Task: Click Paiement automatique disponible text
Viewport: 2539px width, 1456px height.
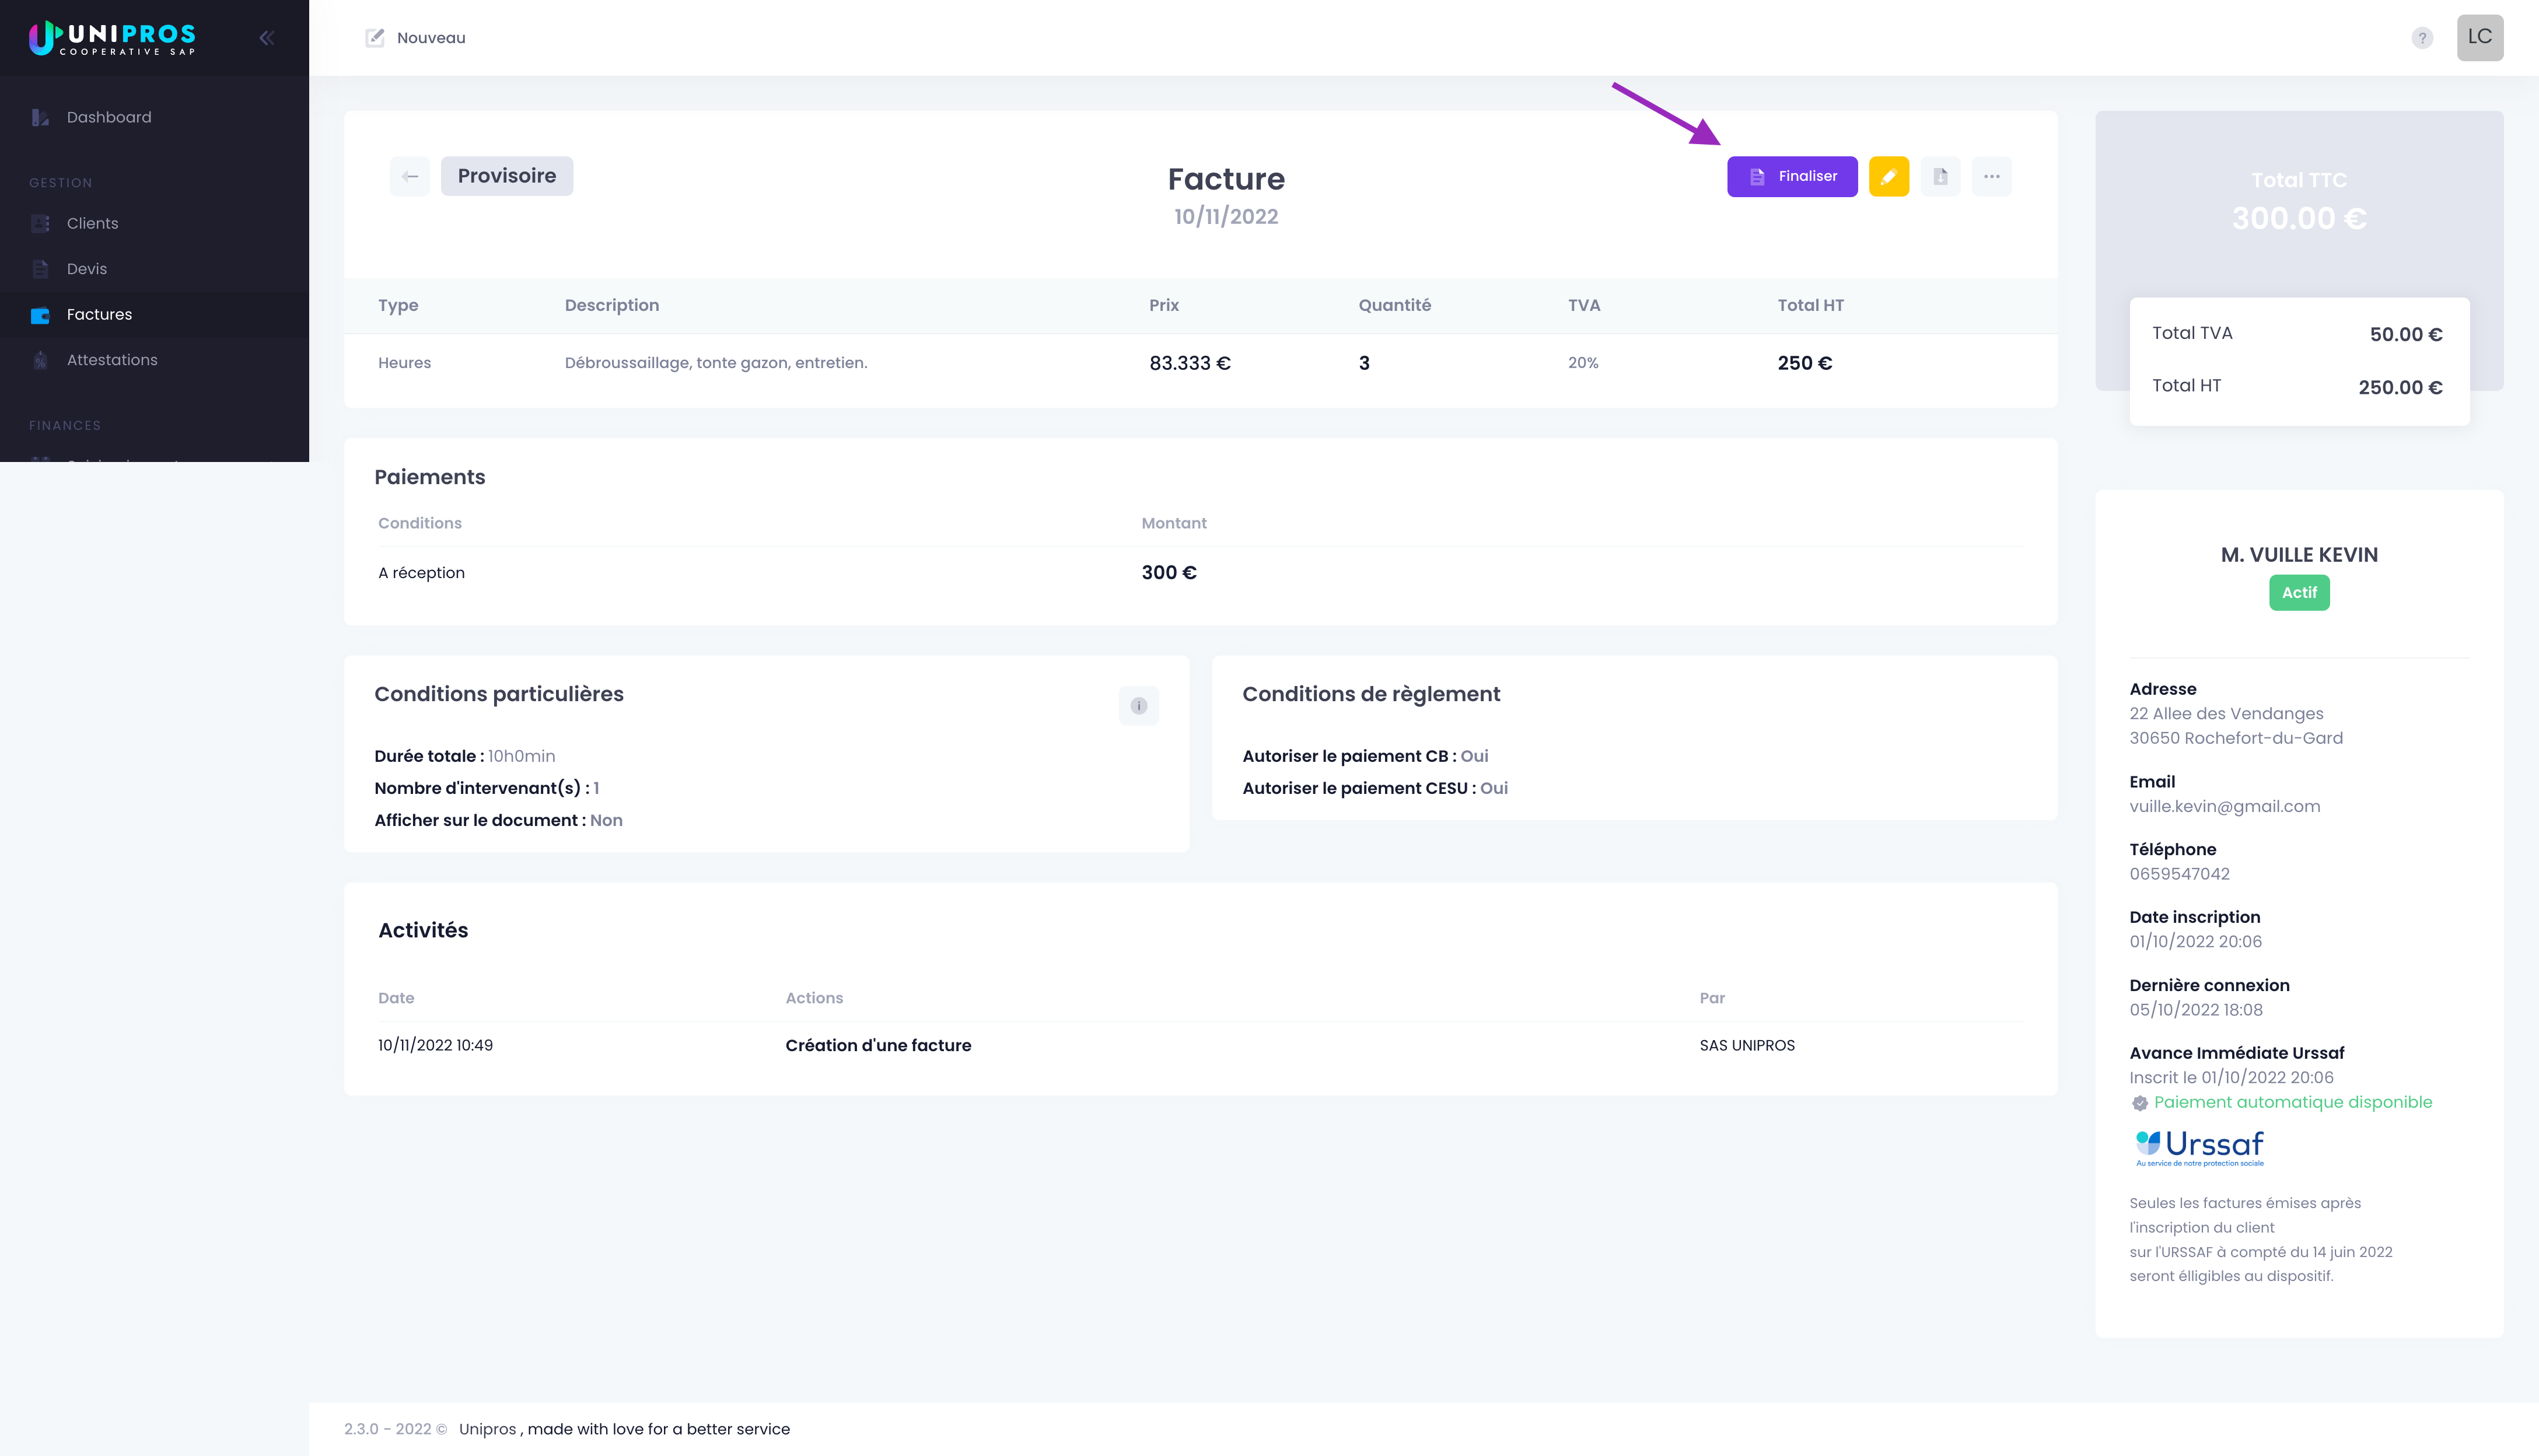Action: tap(2292, 1102)
